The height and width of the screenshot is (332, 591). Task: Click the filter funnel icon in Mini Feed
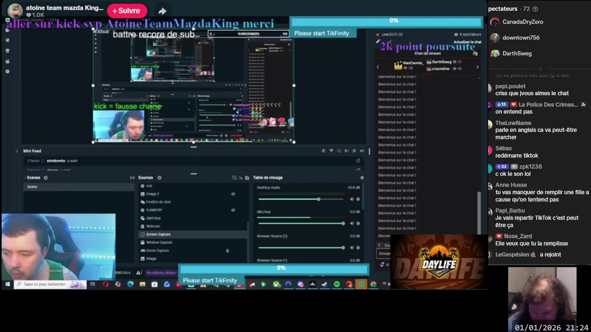331,151
